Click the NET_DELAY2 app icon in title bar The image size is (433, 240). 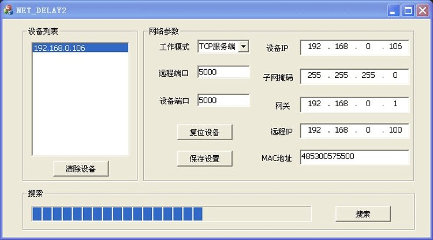[8, 10]
